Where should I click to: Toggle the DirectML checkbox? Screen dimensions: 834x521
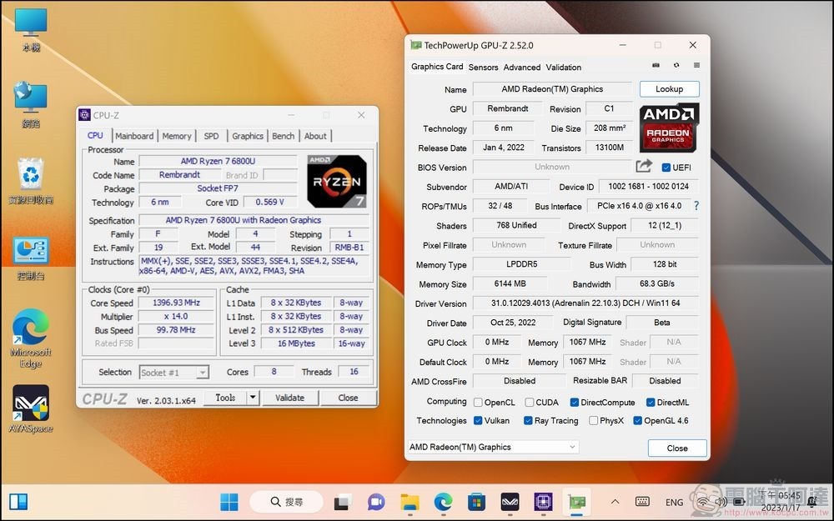pos(650,403)
